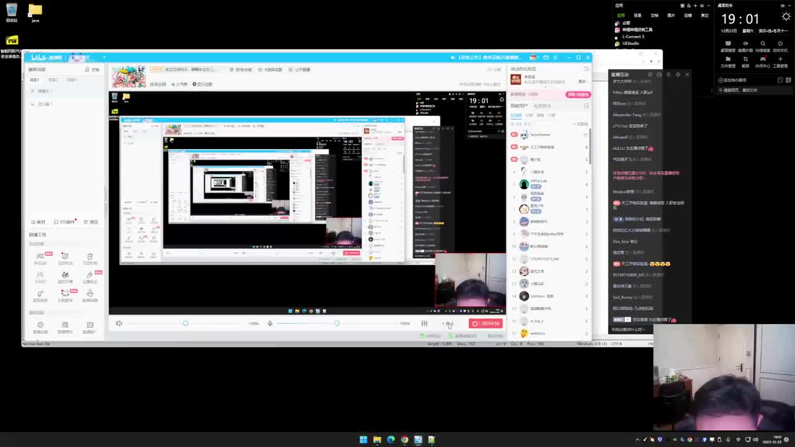Adjust the microphone volume slider handle
The height and width of the screenshot is (447, 795).
tap(337, 323)
